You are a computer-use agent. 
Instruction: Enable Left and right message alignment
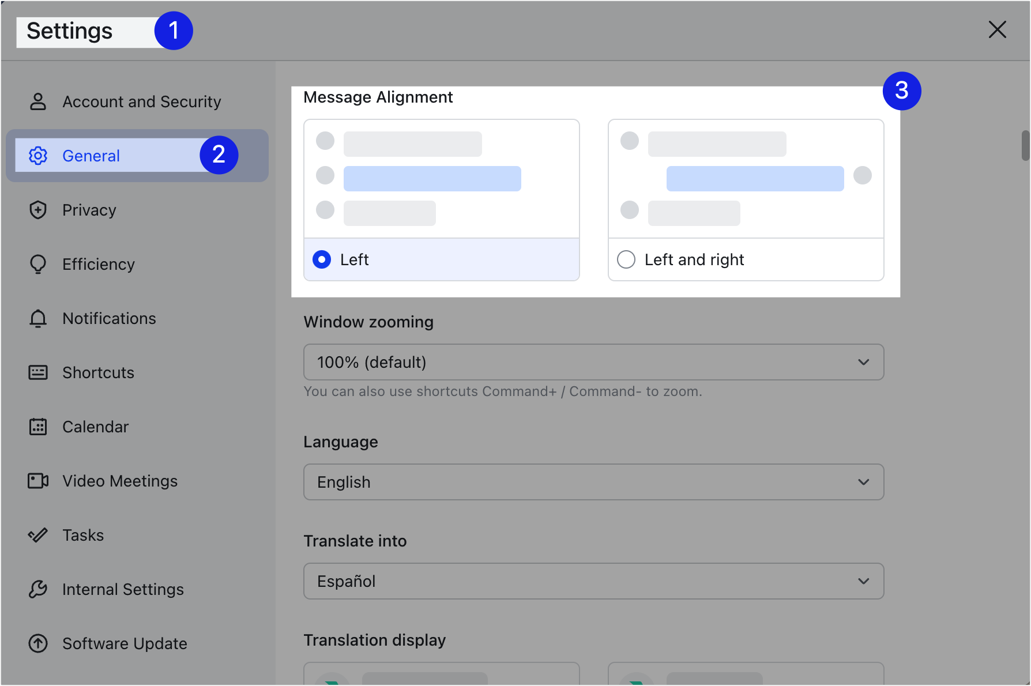click(x=626, y=259)
